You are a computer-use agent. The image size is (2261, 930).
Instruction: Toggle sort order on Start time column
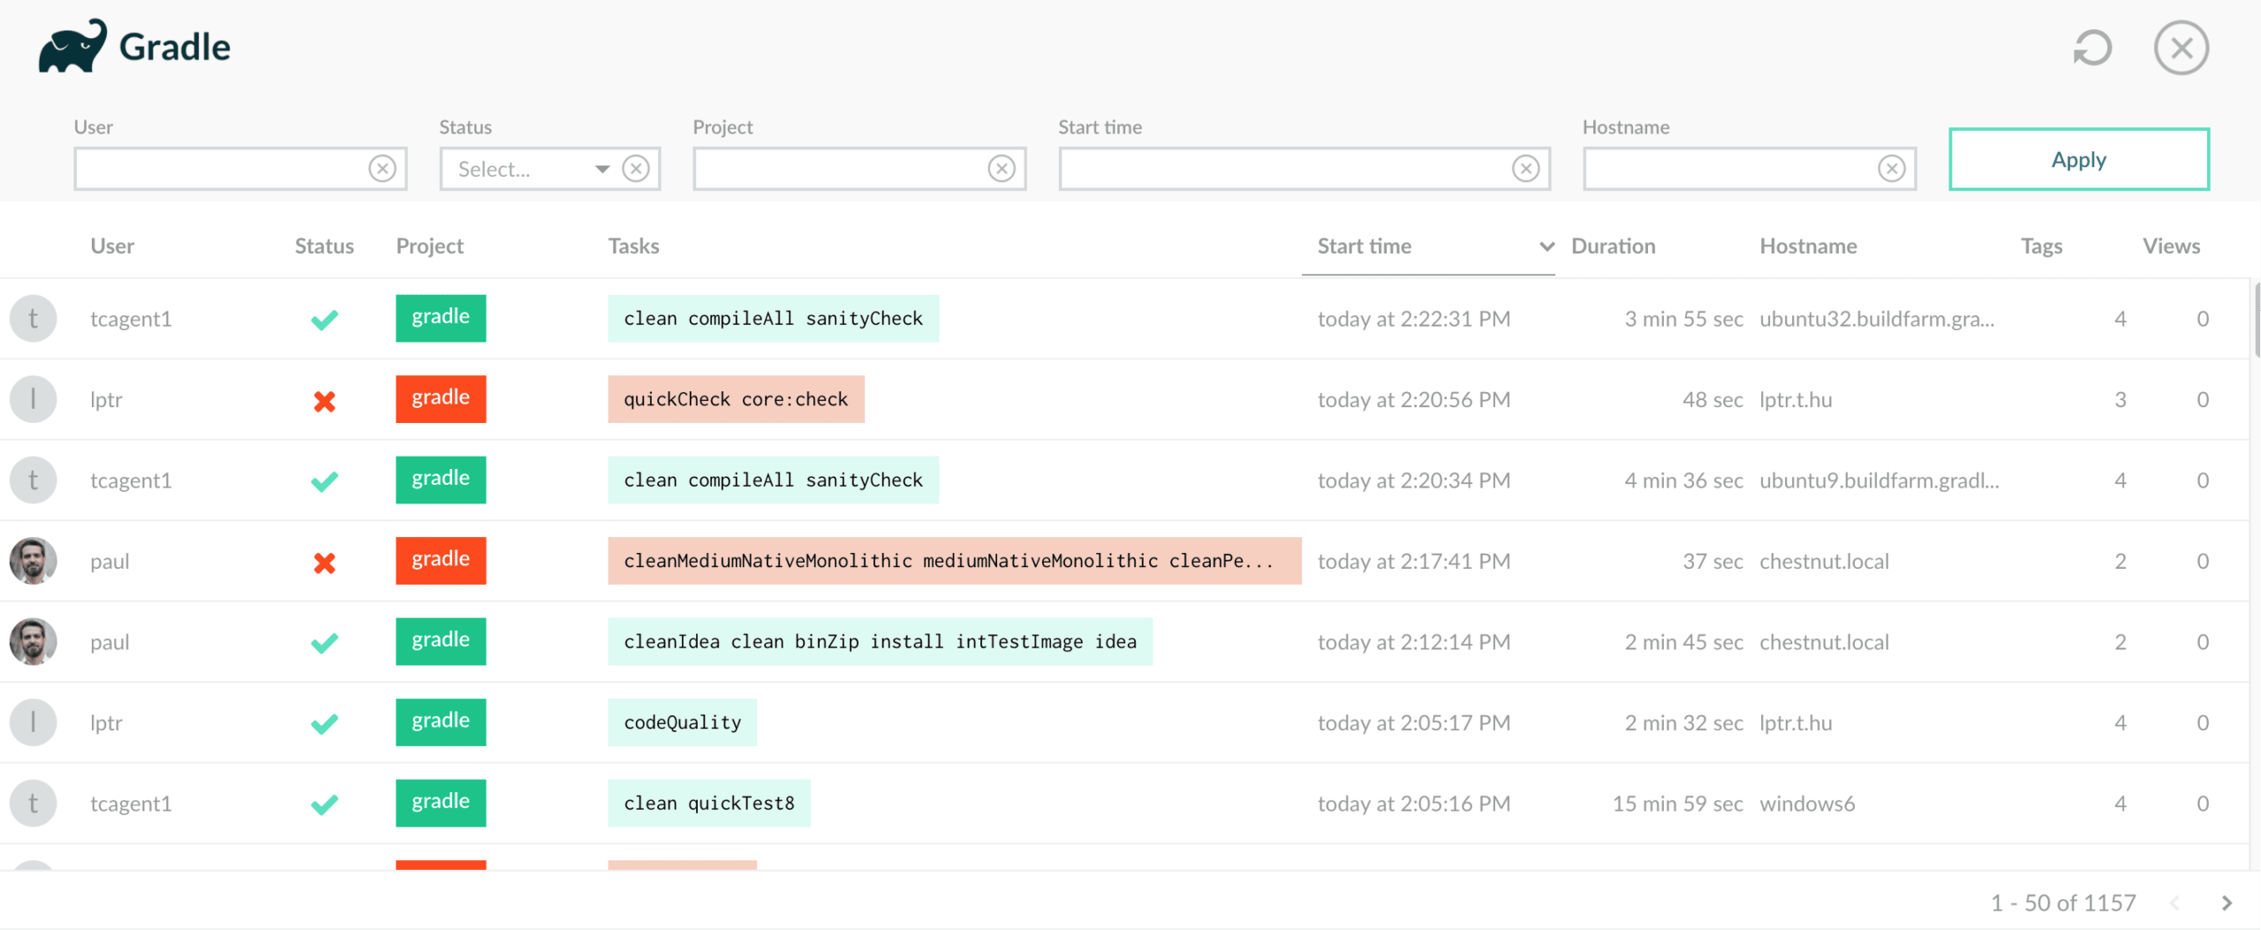(1546, 246)
